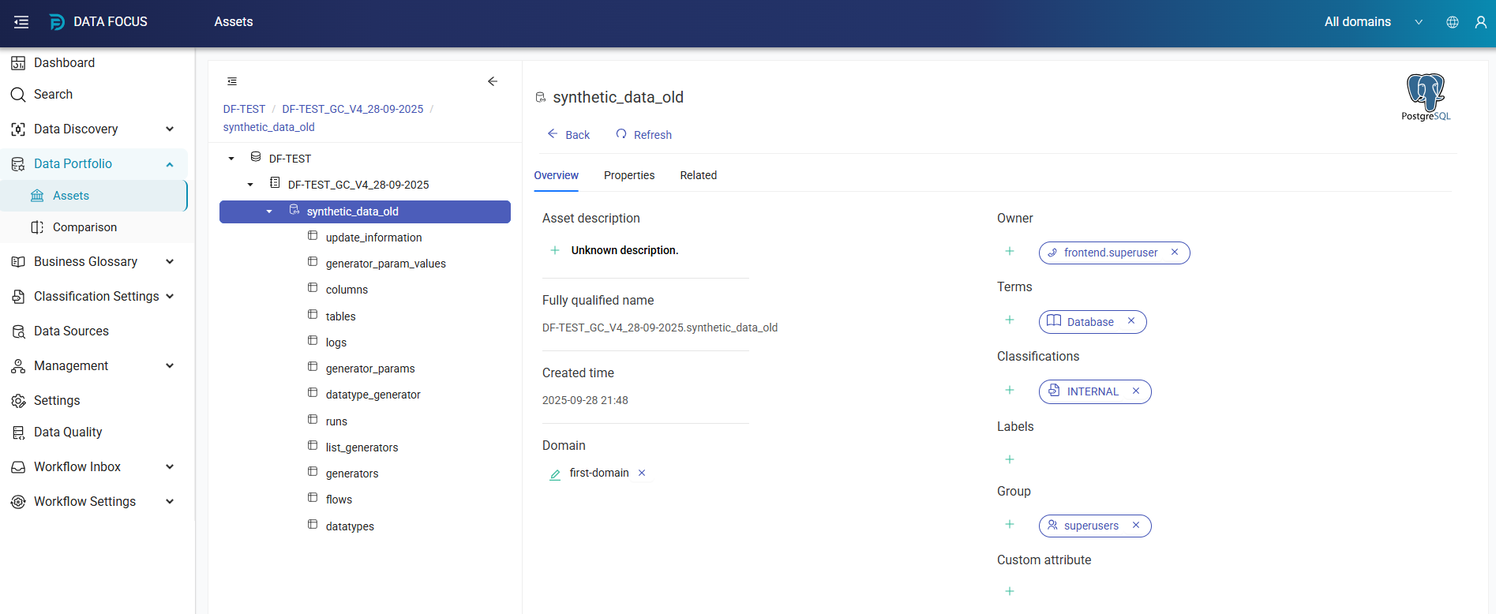Open the language globe icon
The height and width of the screenshot is (614, 1496).
(1452, 22)
